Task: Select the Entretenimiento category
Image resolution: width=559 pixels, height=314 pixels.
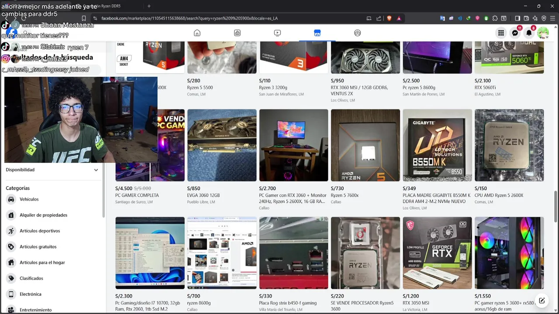Action: (35, 310)
